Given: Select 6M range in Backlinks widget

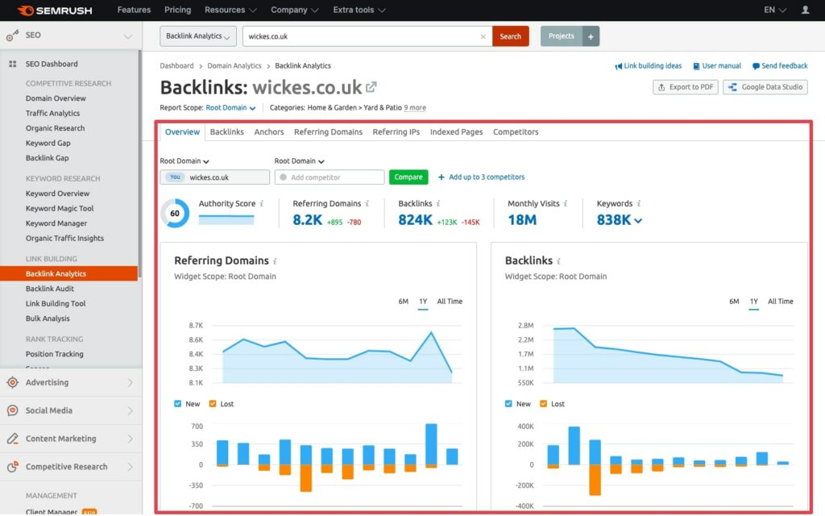Looking at the screenshot, I should coord(734,302).
